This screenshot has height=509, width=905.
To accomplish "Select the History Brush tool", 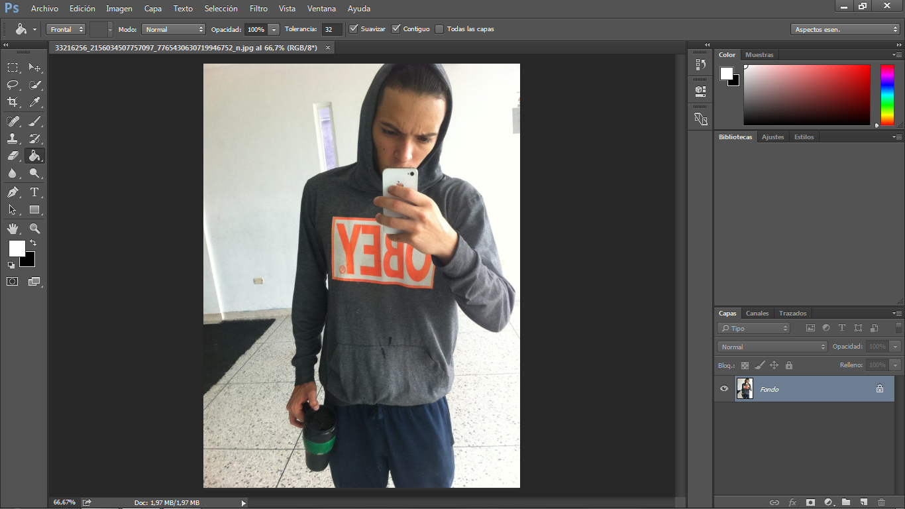I will click(34, 139).
